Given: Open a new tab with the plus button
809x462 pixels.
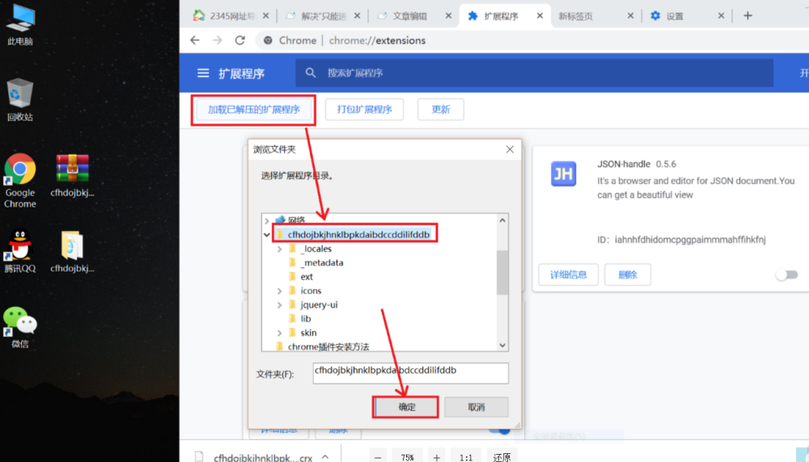Looking at the screenshot, I should point(748,15).
